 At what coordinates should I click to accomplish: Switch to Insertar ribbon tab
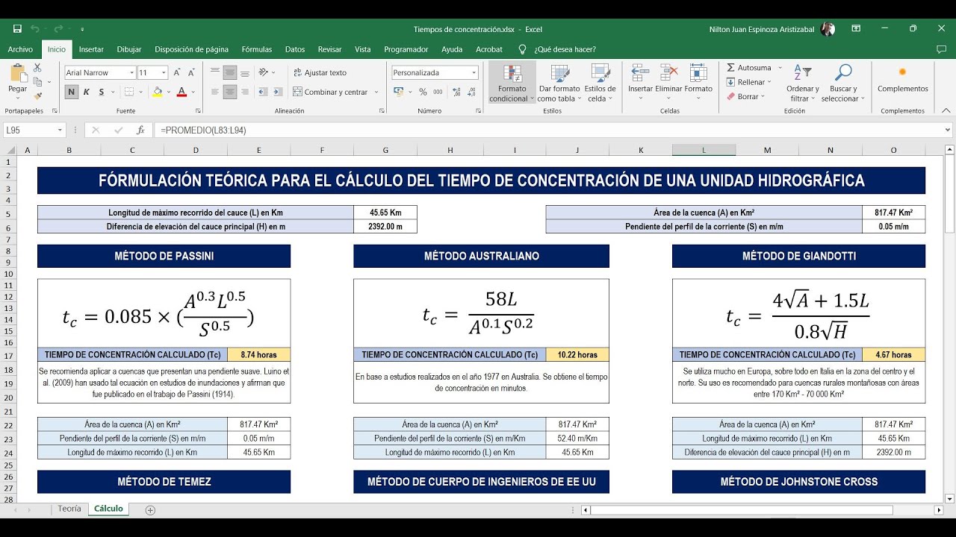(91, 49)
